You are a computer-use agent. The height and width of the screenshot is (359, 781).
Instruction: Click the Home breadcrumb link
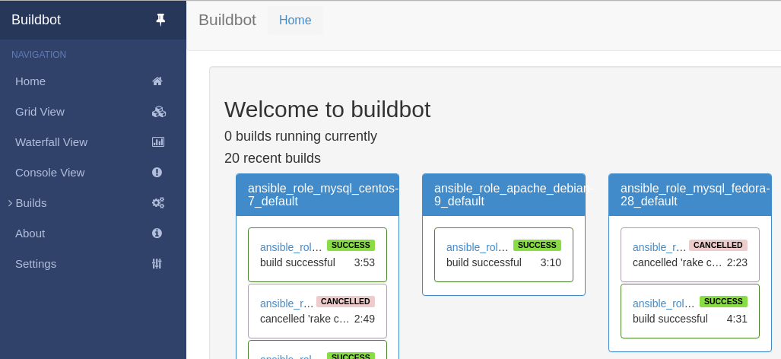click(x=295, y=20)
